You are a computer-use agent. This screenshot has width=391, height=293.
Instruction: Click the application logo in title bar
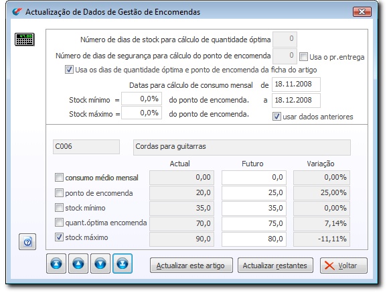coord(17,11)
